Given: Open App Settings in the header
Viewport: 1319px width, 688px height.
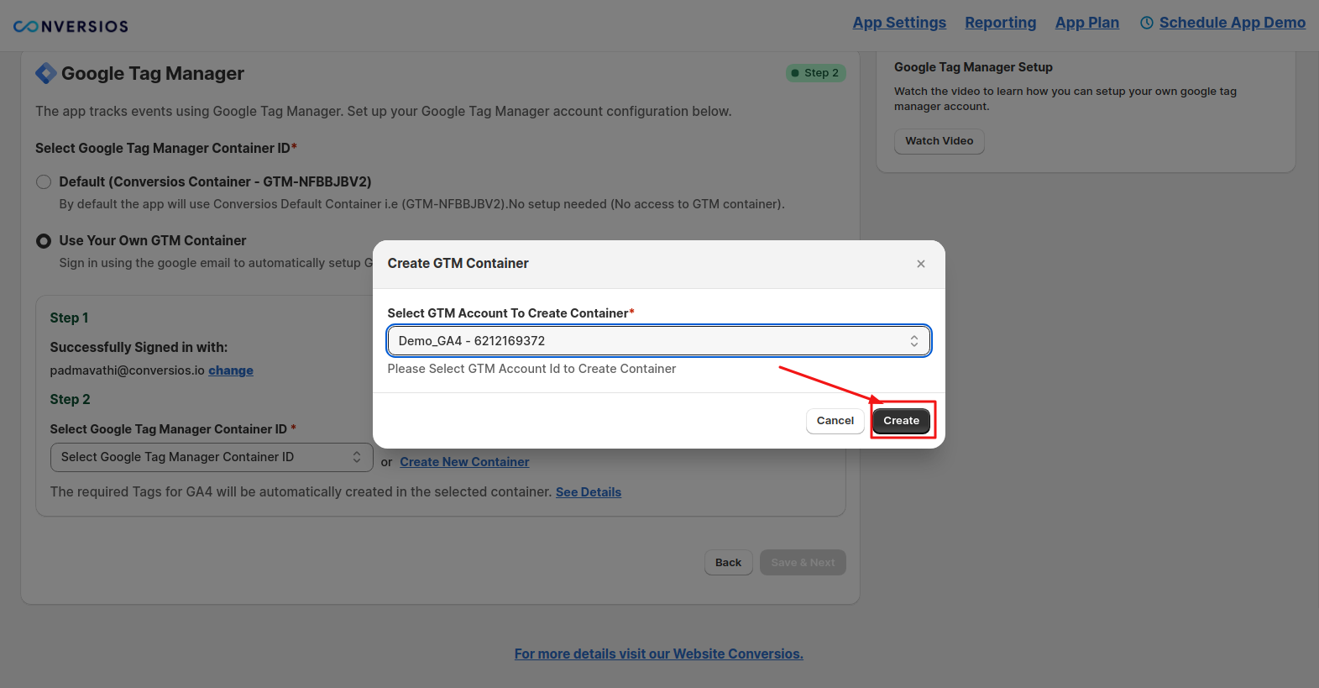Looking at the screenshot, I should (899, 23).
